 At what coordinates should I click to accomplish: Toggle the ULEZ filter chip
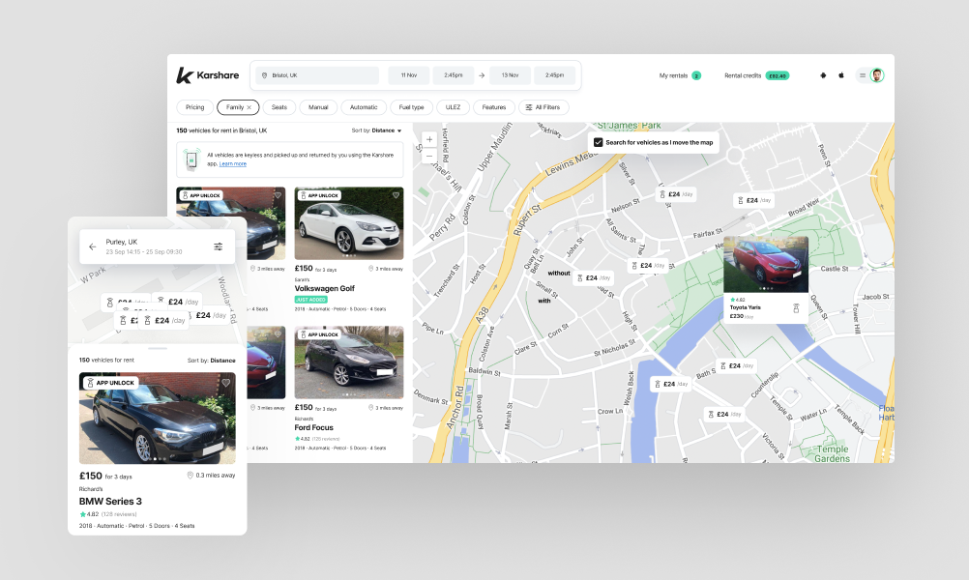(452, 107)
